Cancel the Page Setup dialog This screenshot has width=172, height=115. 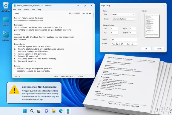(x=159, y=49)
